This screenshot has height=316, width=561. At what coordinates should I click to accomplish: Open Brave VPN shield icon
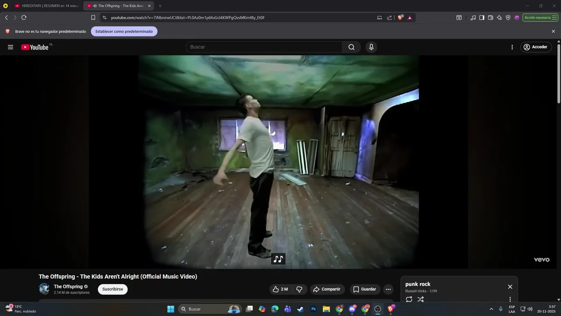508,18
